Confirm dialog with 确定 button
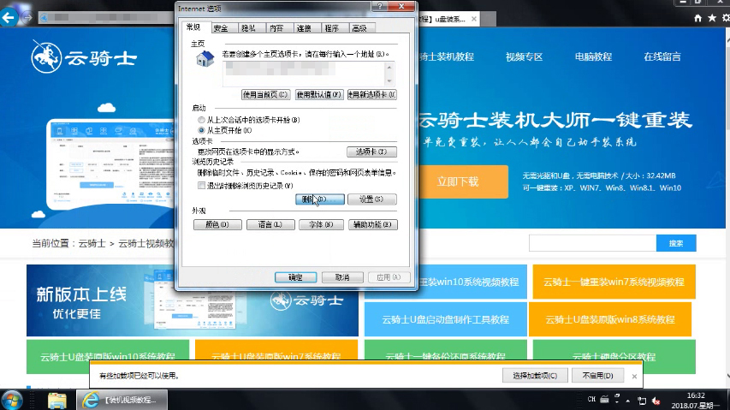The image size is (730, 410). coord(295,277)
